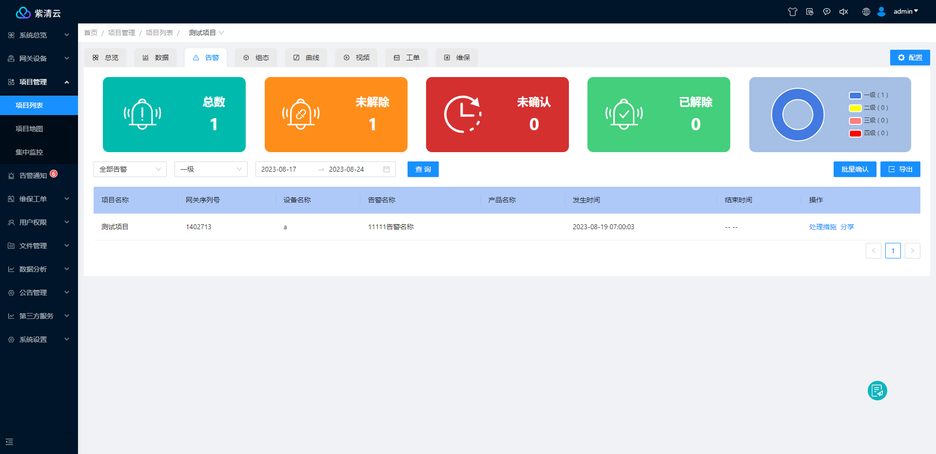Open 告警通知 in the sidebar
Viewport: 936px width, 454px height.
[x=39, y=176]
